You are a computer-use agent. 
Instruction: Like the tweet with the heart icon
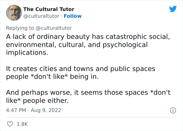pyautogui.click(x=10, y=124)
